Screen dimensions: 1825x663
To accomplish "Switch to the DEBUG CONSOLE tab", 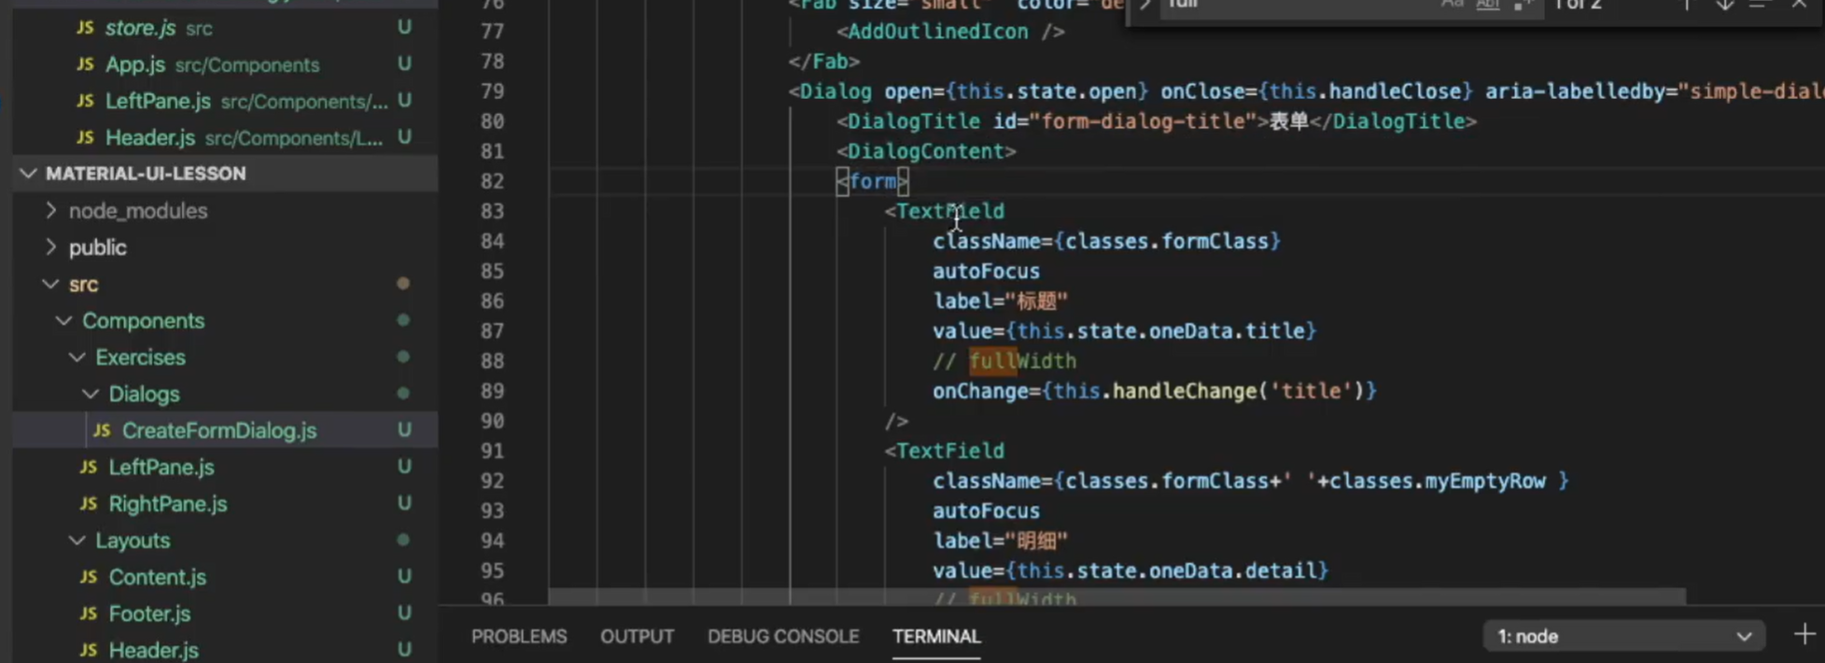I will 783,636.
